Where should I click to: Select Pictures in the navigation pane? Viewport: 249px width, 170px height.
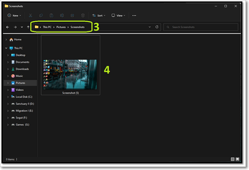point(20,83)
